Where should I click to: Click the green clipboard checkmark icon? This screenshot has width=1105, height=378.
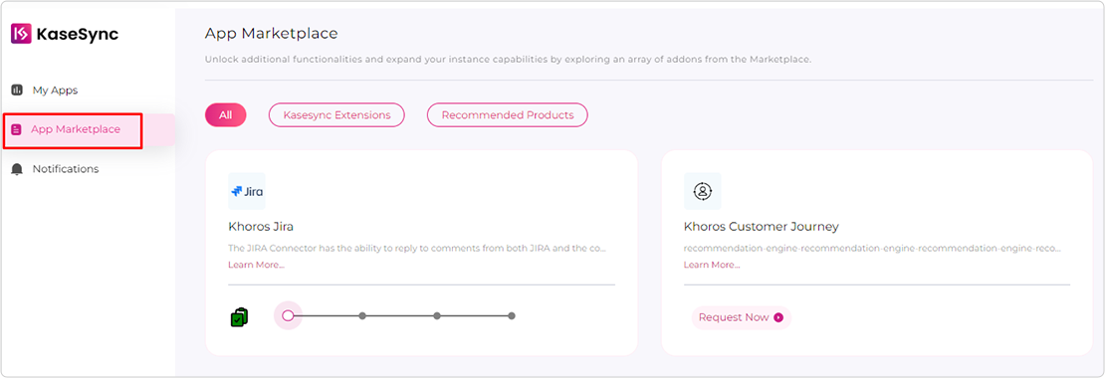[x=240, y=317]
